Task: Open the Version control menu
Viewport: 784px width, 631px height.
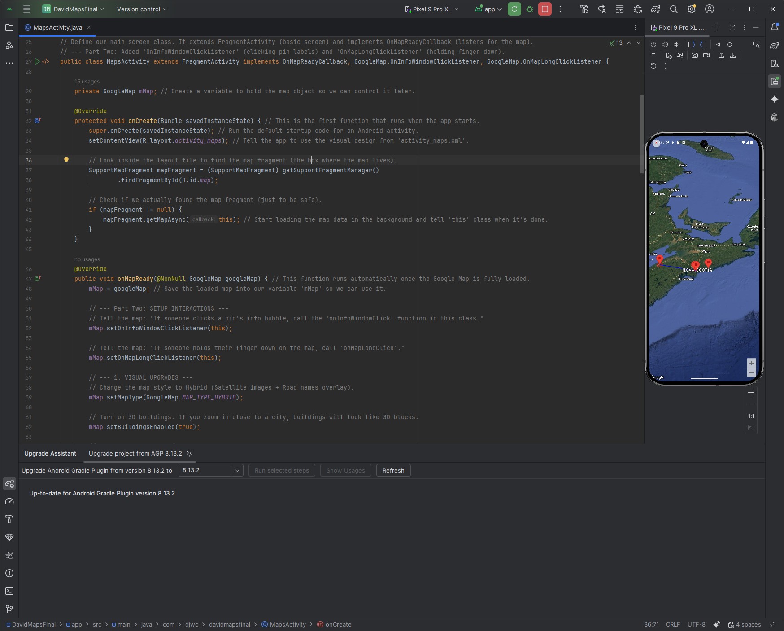Action: click(141, 9)
